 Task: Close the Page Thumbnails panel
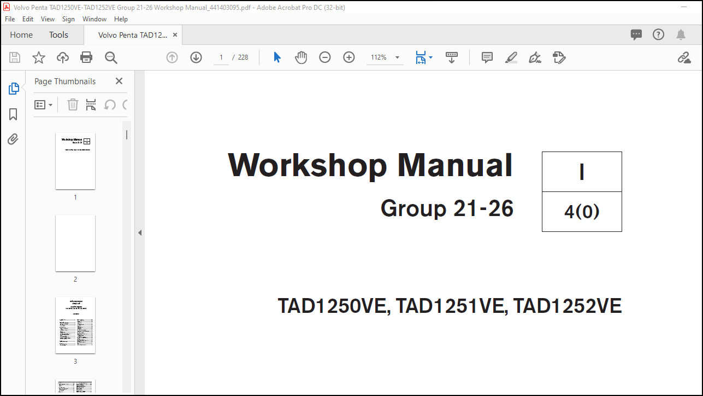click(119, 81)
